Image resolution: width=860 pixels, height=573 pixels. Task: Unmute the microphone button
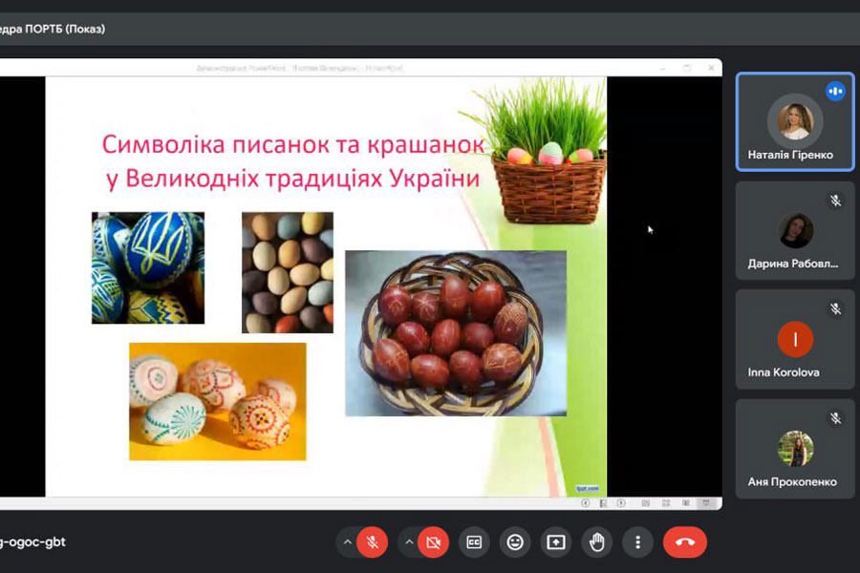(372, 542)
